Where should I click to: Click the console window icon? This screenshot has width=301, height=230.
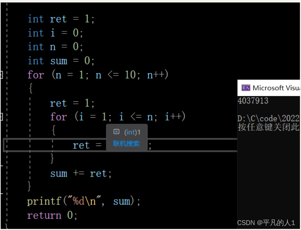246,88
